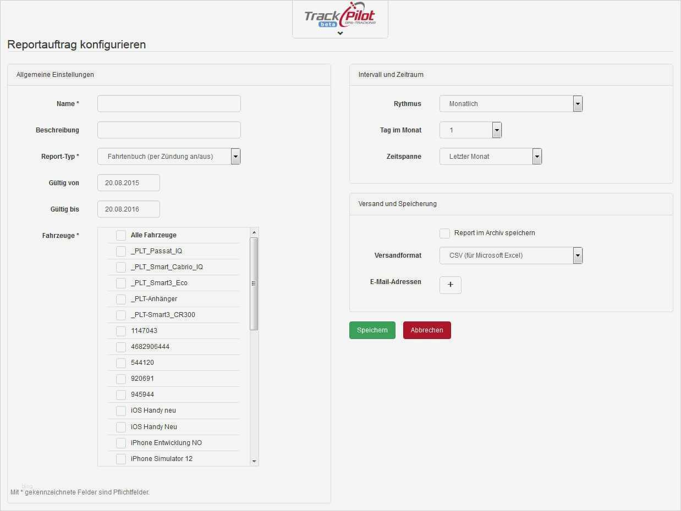The image size is (681, 511).
Task: Expand the chevron below the TrackPilot logo
Action: (339, 33)
